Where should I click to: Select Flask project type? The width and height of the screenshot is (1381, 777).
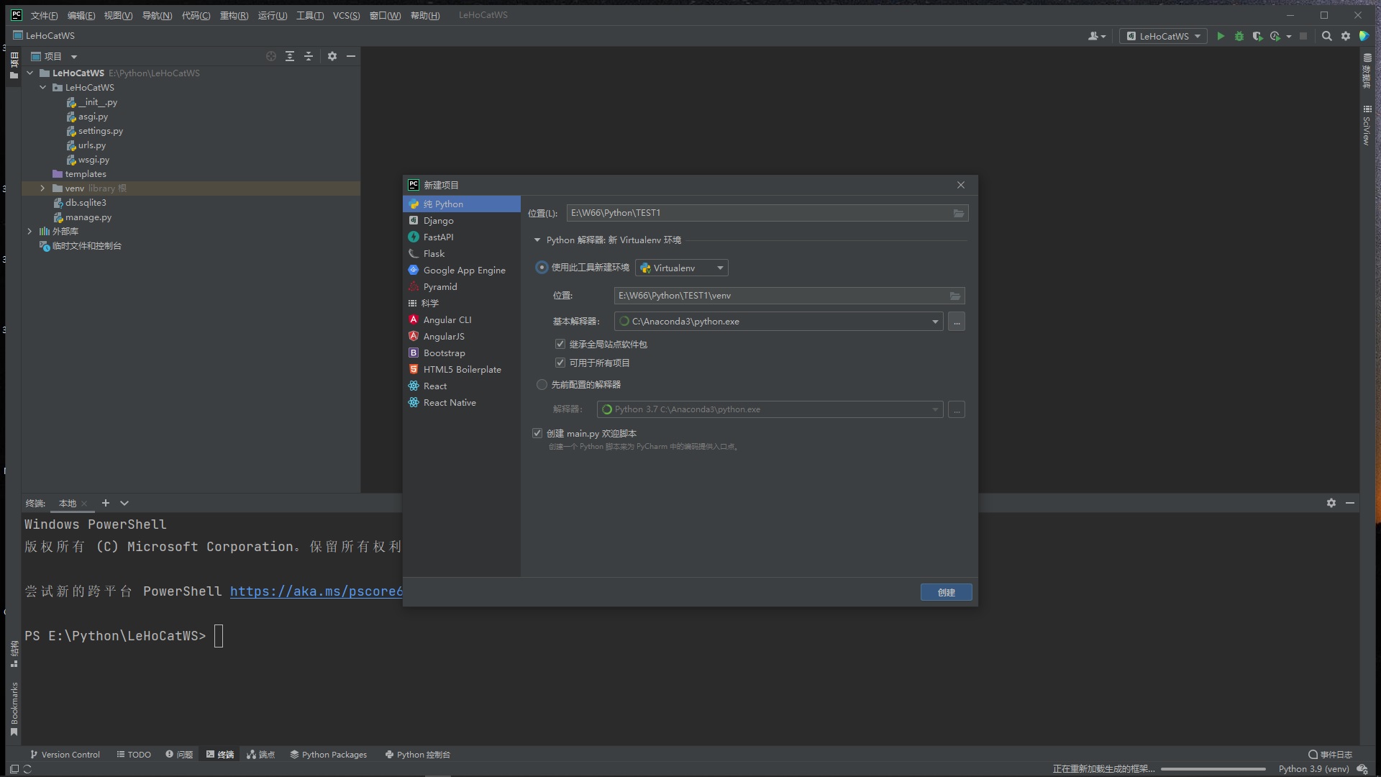click(462, 254)
